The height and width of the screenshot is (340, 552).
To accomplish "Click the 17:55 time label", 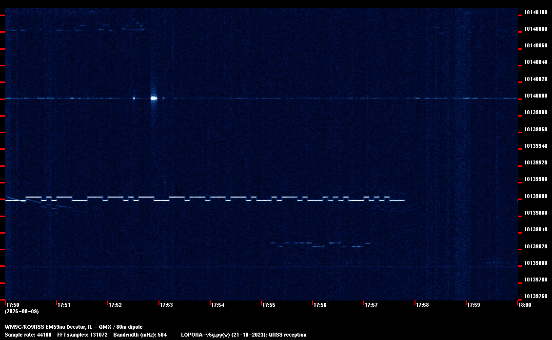I will (x=269, y=305).
